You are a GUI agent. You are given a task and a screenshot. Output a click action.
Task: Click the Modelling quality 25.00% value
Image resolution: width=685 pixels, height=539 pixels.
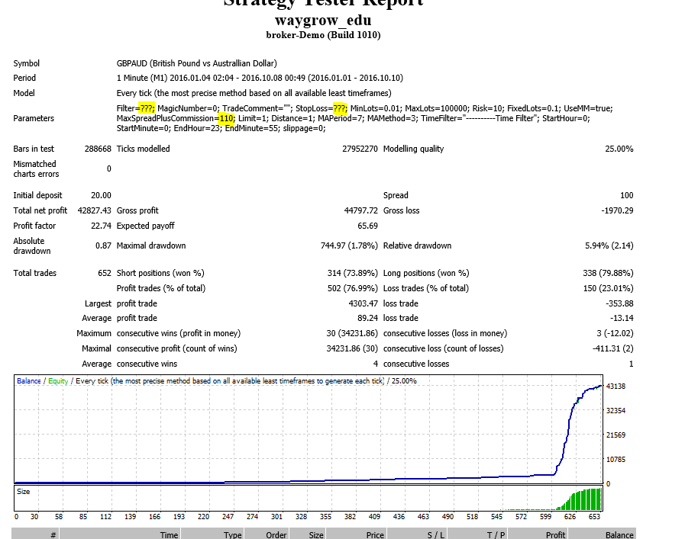point(619,149)
